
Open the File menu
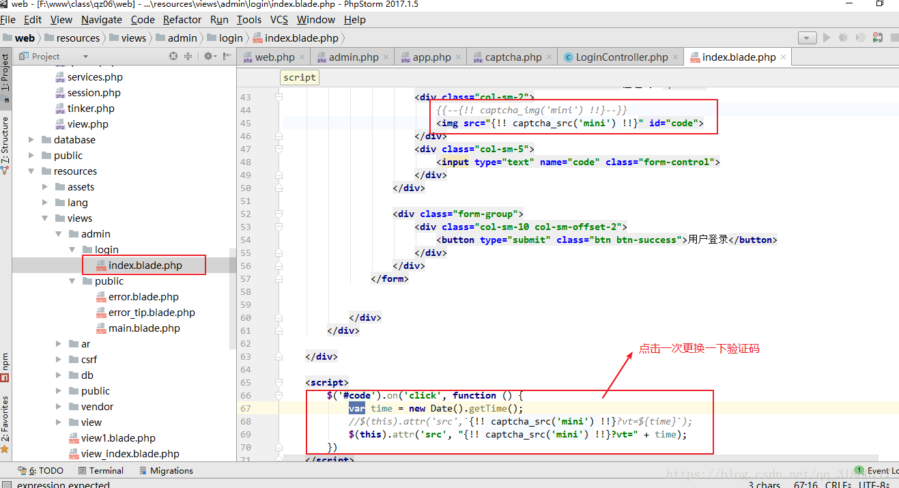[x=8, y=20]
